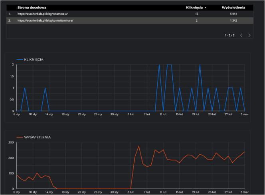
Task: Click the row number 1. in the table
Action: [x=10, y=14]
